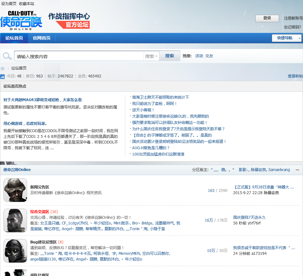This screenshot has height=276, width=303.
Task: Click the 忘记密码? link
Action: point(292,27)
